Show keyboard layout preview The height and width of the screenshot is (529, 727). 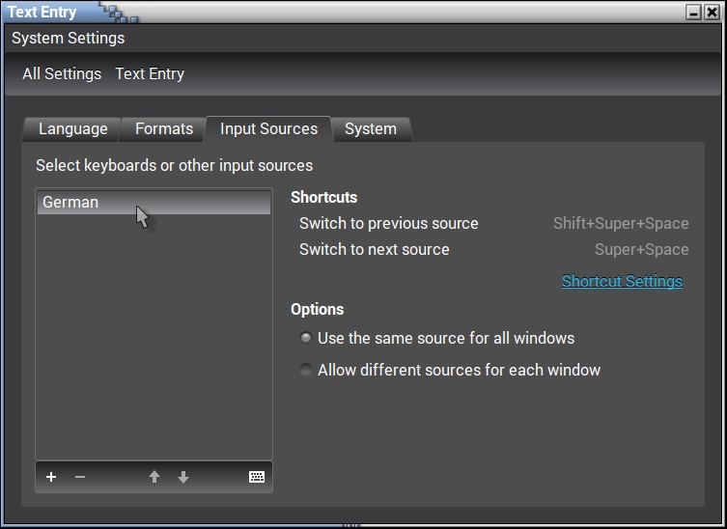point(257,477)
